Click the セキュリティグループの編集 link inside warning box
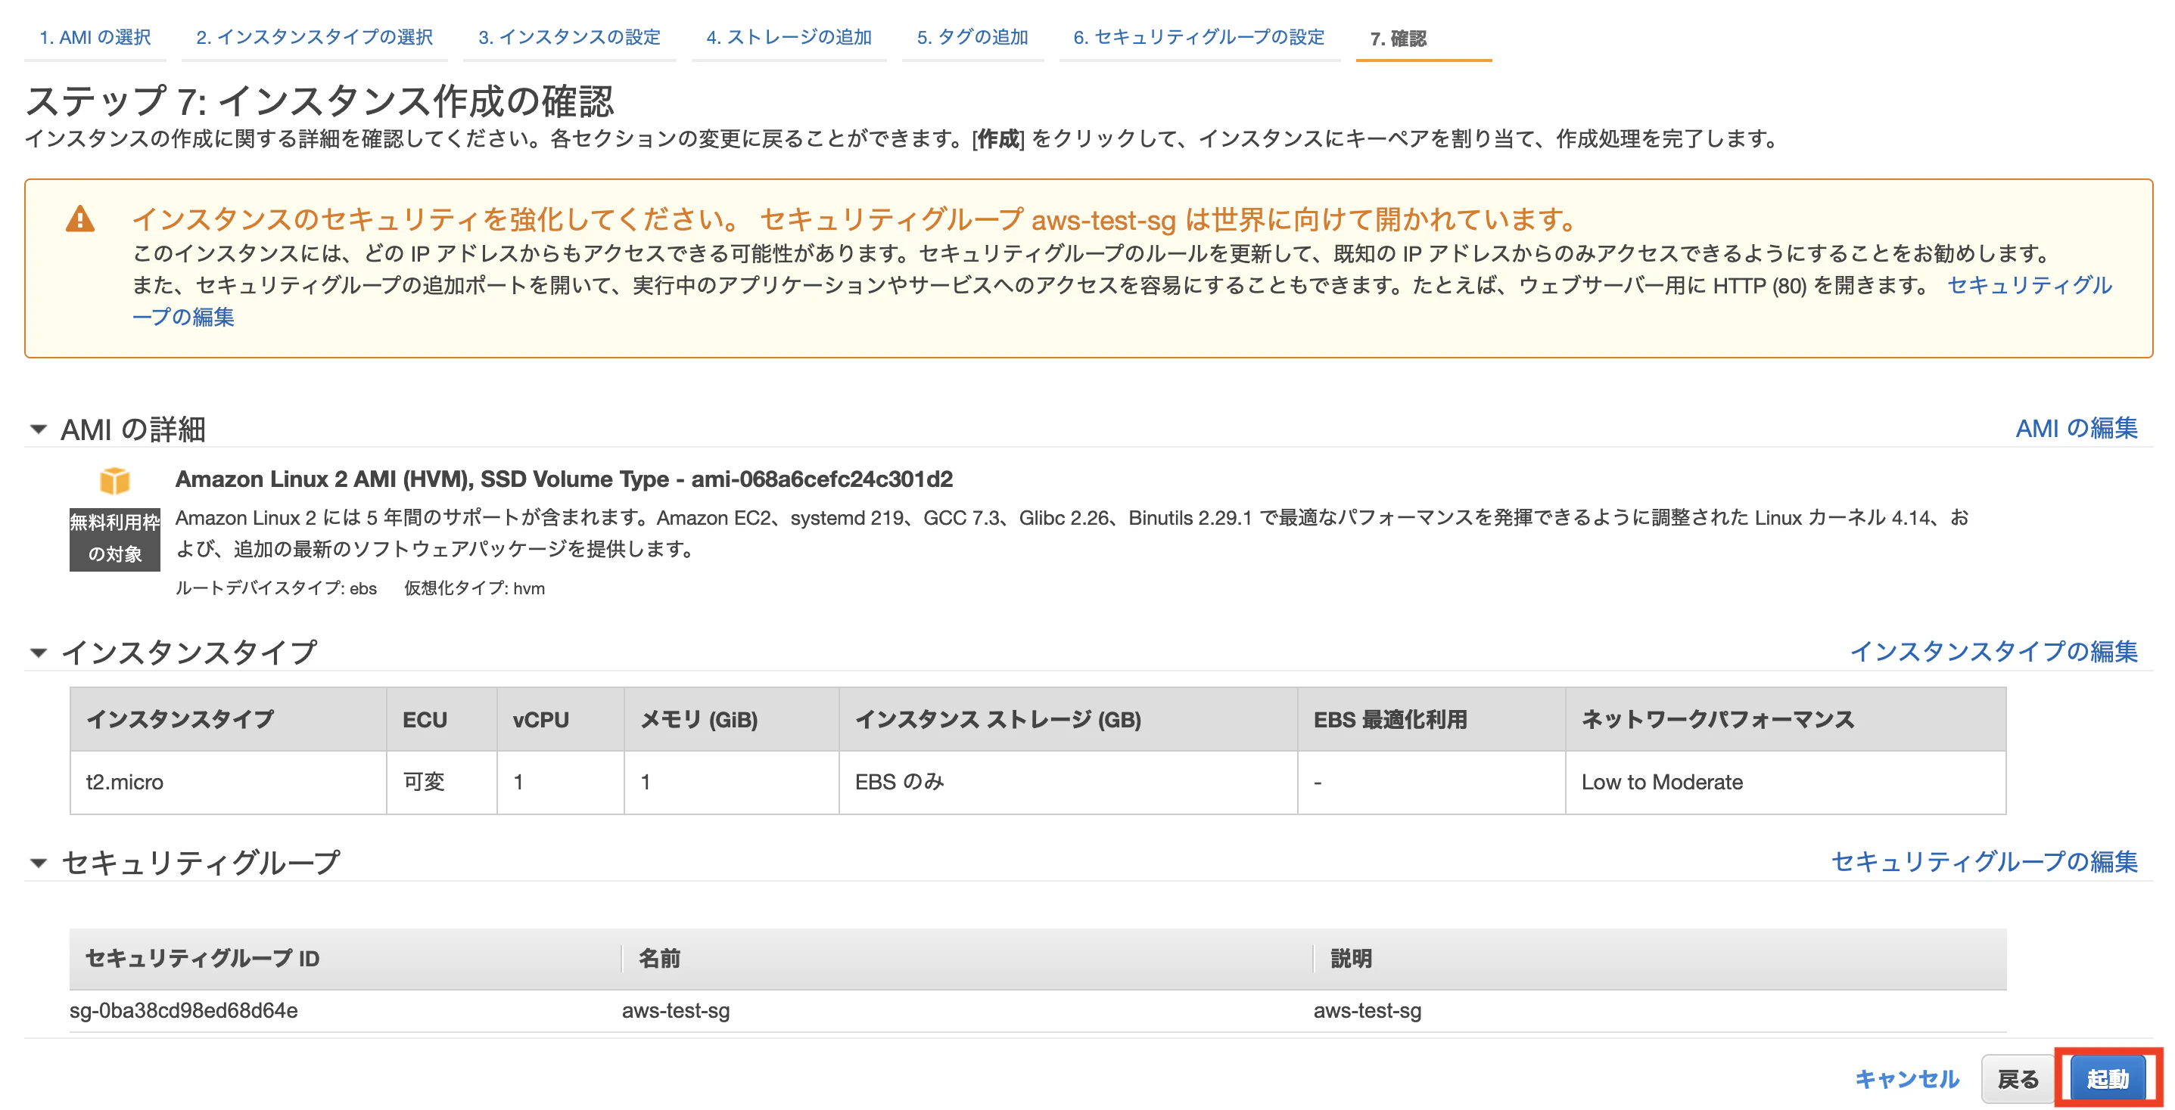The height and width of the screenshot is (1110, 2175). click(x=2029, y=285)
